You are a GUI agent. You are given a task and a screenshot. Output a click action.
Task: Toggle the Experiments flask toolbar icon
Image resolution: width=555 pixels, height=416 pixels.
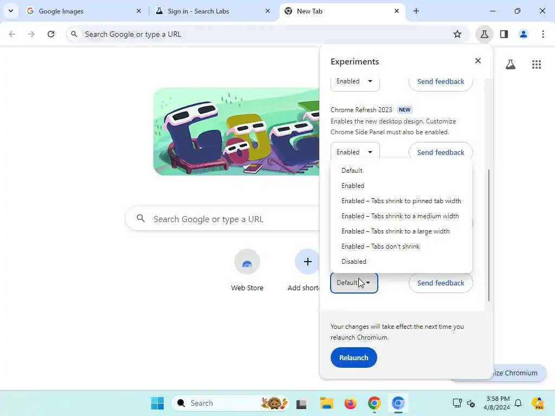(x=484, y=34)
